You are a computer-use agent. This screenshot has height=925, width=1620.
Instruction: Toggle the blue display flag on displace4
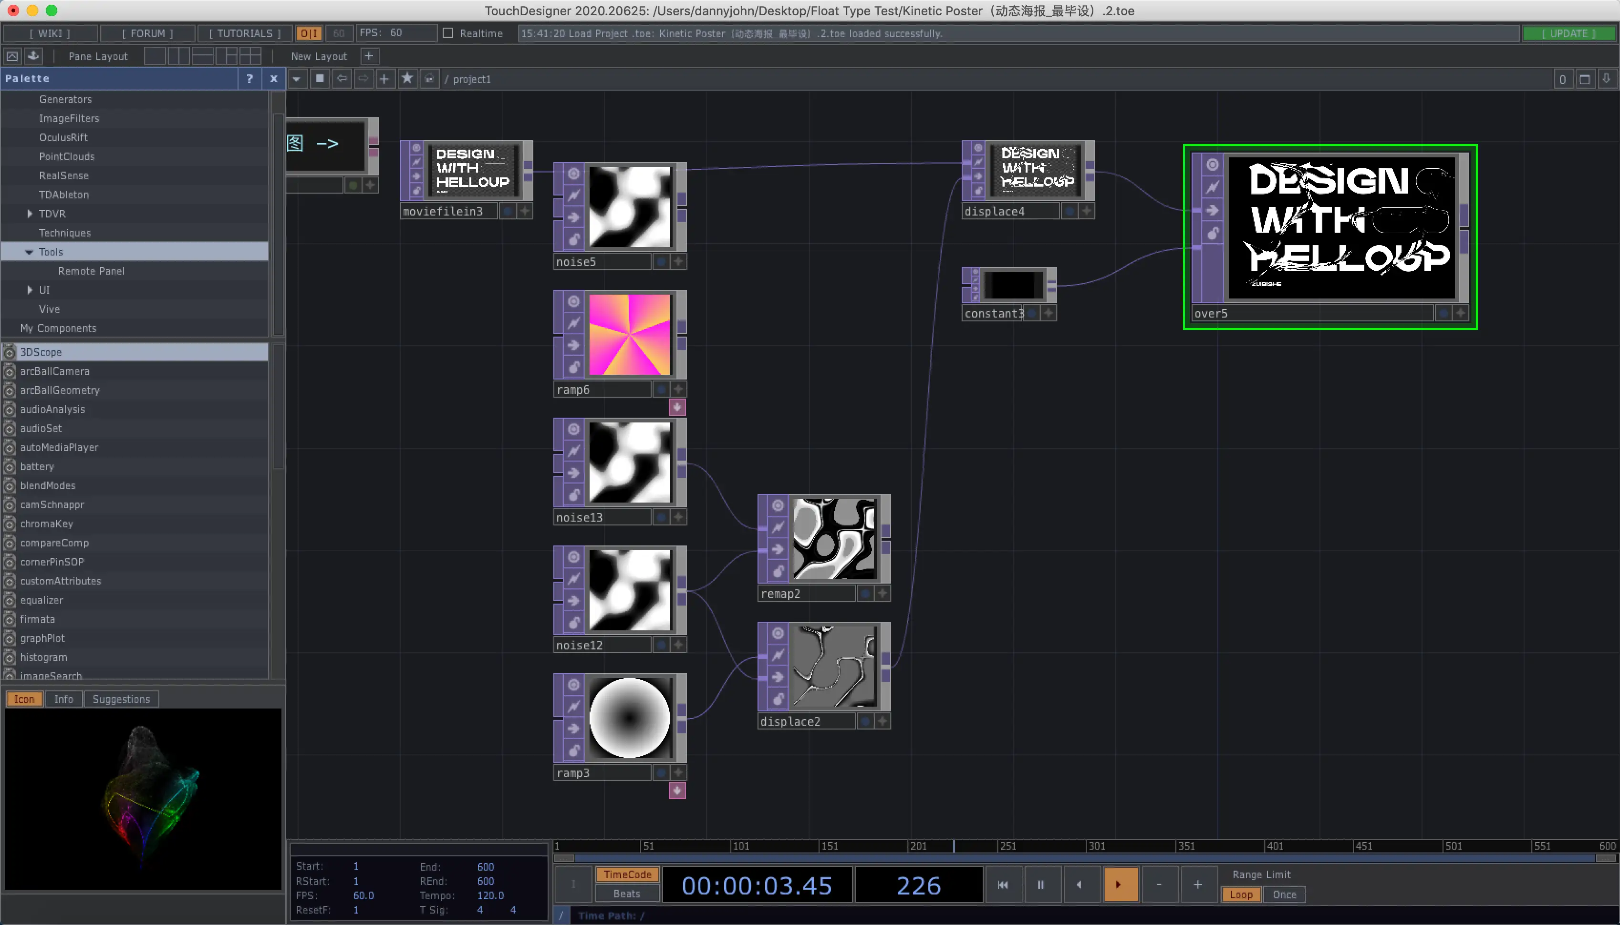click(1070, 211)
